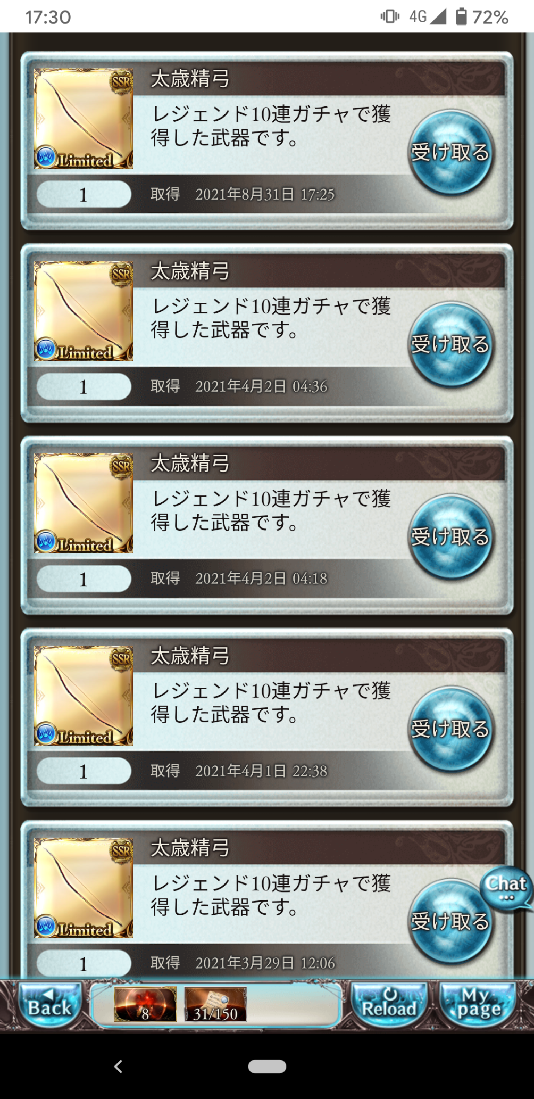Go Back to previous screen
The image size is (534, 1099).
(x=49, y=1003)
